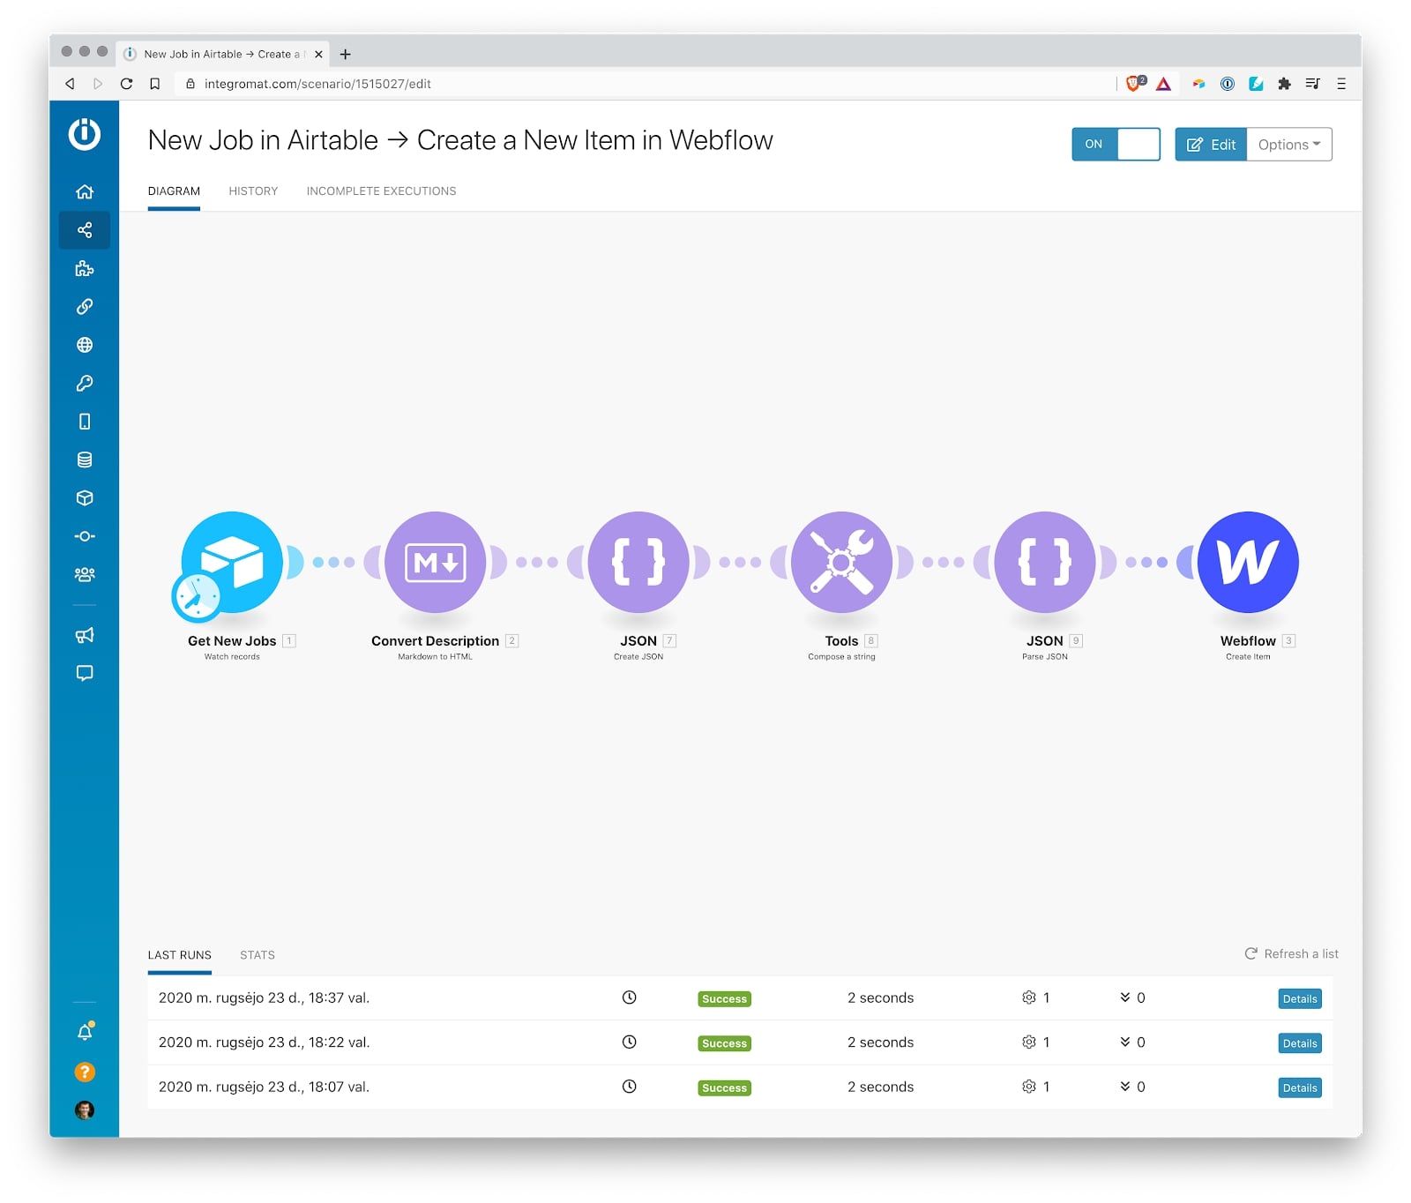Screen dimensions: 1411x1203
Task: Expand the Options dropdown
Action: click(x=1289, y=145)
